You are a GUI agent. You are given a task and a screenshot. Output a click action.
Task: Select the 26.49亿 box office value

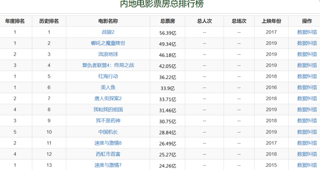point(168,144)
